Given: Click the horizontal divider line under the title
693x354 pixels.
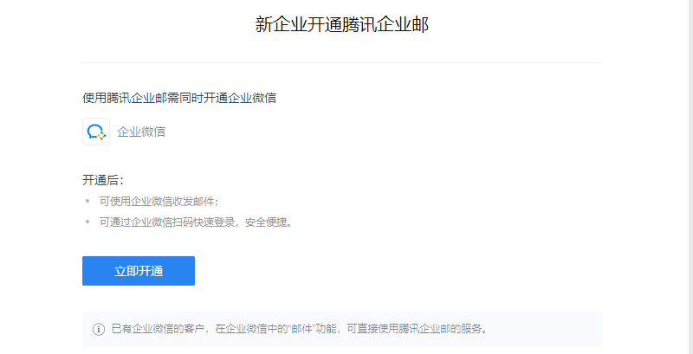Looking at the screenshot, I should pyautogui.click(x=342, y=62).
